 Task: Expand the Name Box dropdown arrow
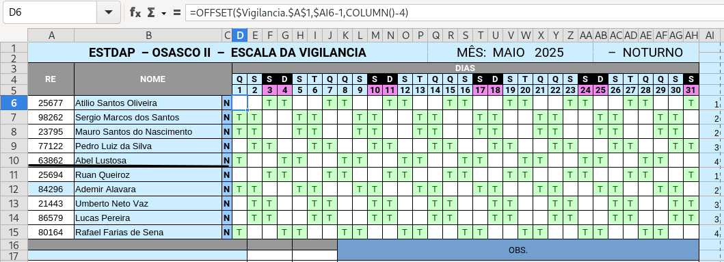pyautogui.click(x=109, y=12)
